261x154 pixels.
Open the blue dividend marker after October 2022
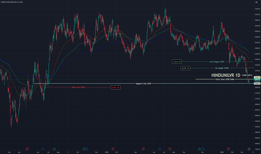(x=87, y=149)
